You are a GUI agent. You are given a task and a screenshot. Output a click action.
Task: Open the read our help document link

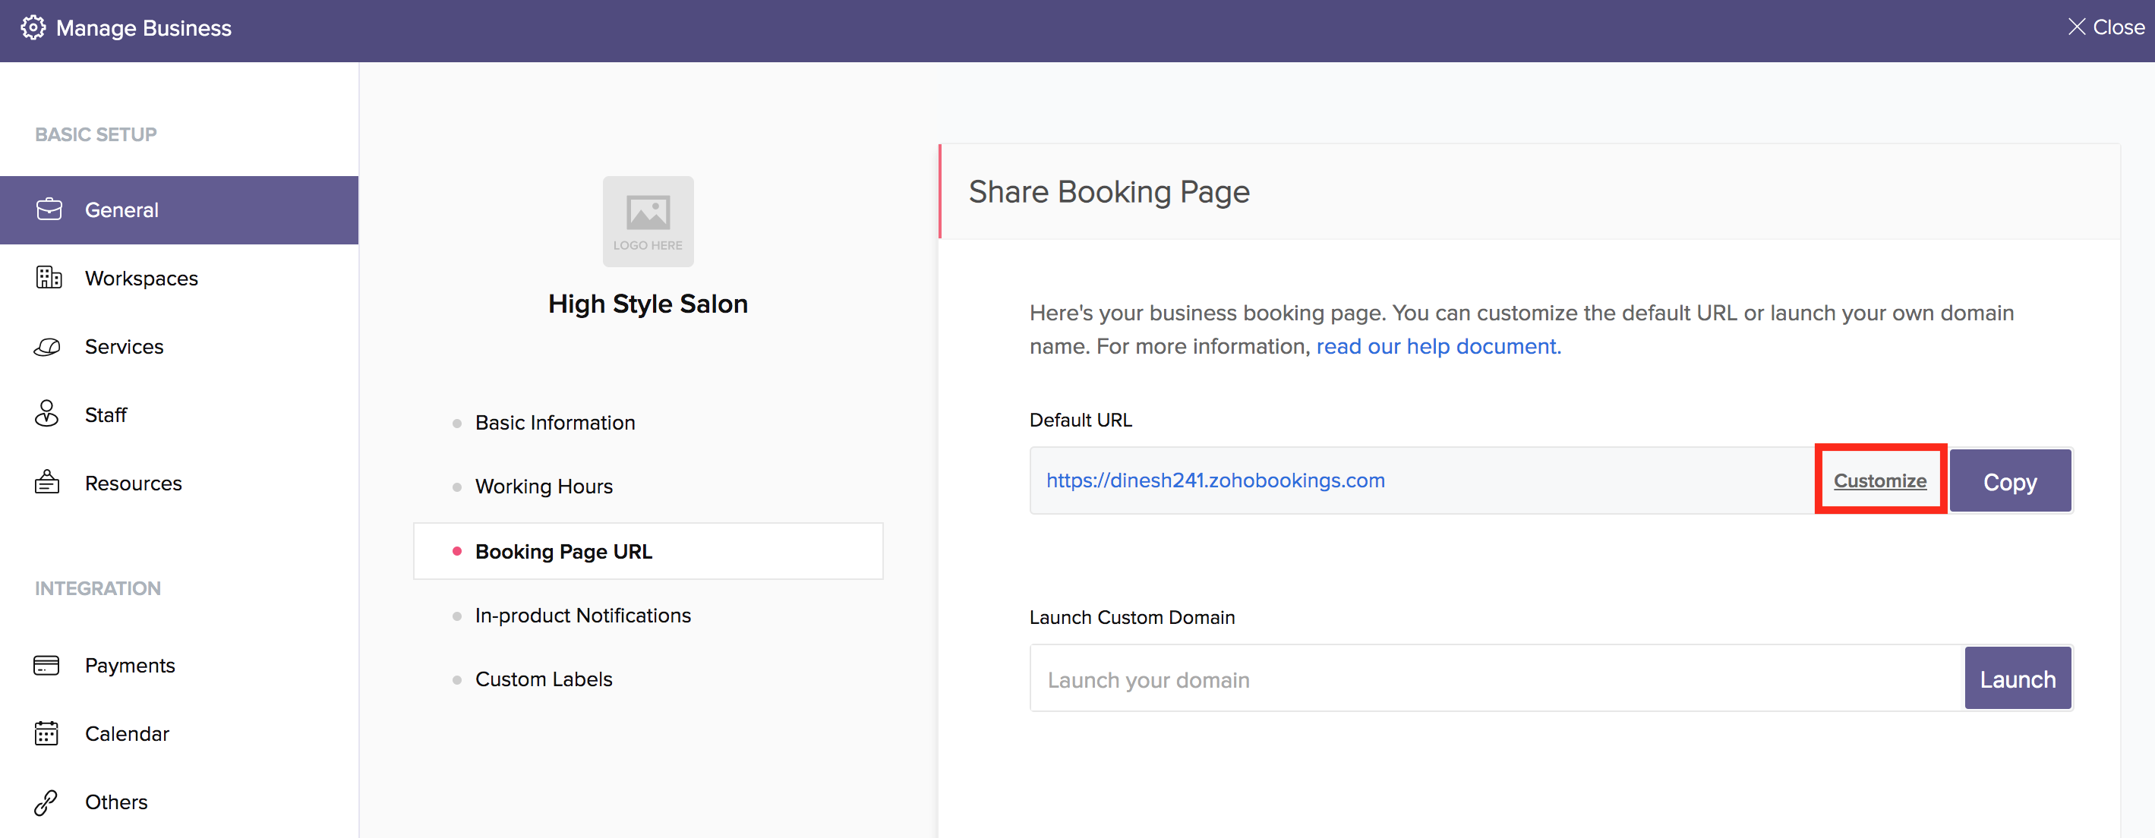tap(1437, 346)
